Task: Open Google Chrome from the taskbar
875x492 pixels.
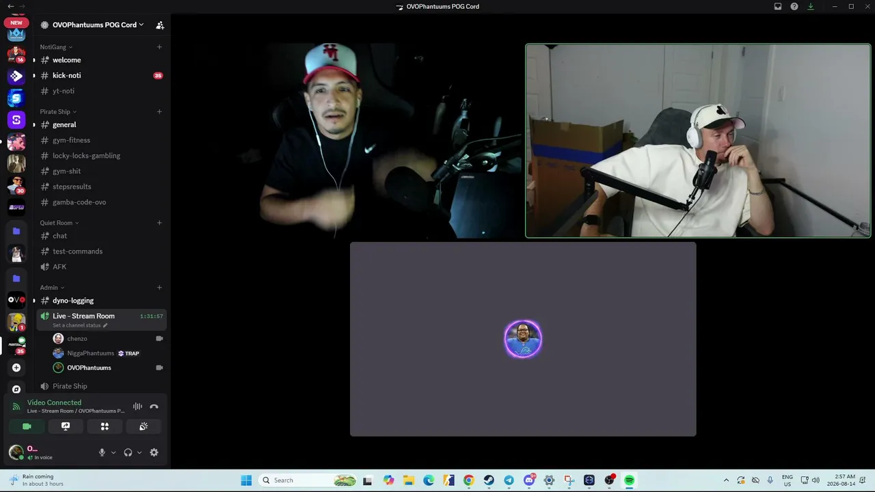Action: pyautogui.click(x=469, y=480)
